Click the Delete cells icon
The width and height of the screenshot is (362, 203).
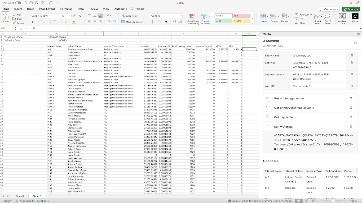point(274,16)
